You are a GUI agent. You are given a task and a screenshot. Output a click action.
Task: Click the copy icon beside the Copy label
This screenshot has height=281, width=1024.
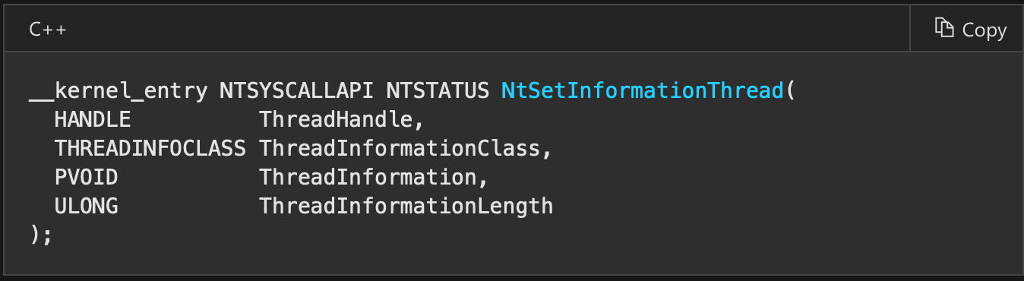(x=944, y=28)
